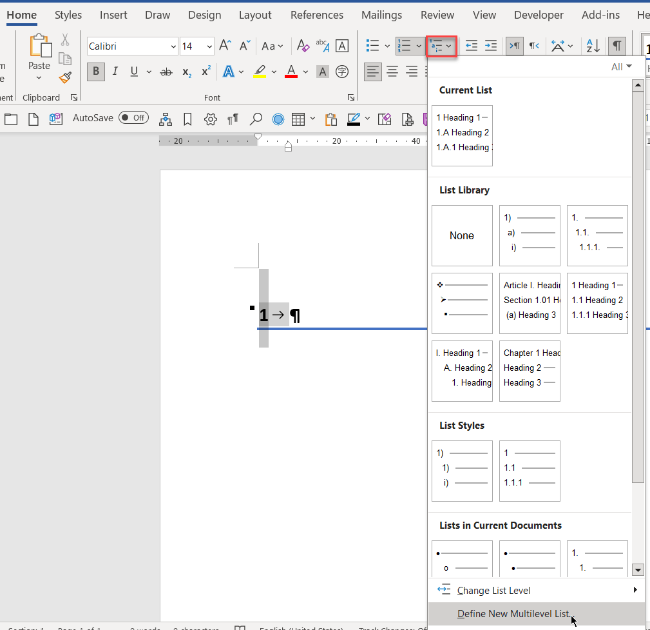Select None in the List Library
The height and width of the screenshot is (630, 650).
tap(462, 236)
